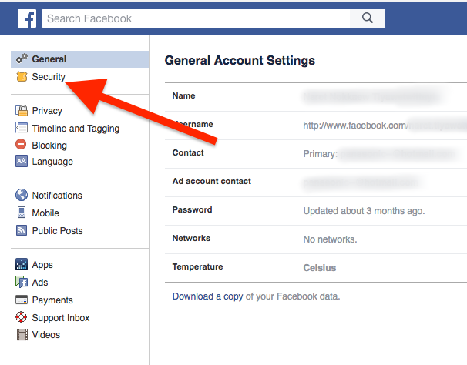
Task: Click the Name row label
Action: coord(183,95)
